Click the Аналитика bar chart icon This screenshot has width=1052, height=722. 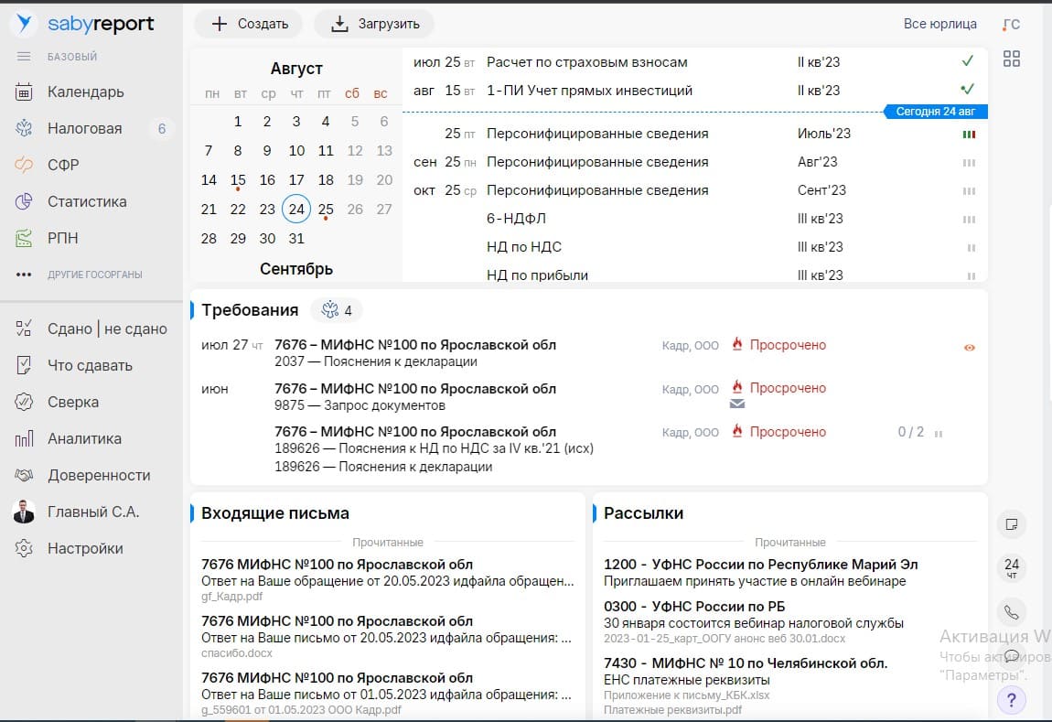pyautogui.click(x=24, y=439)
